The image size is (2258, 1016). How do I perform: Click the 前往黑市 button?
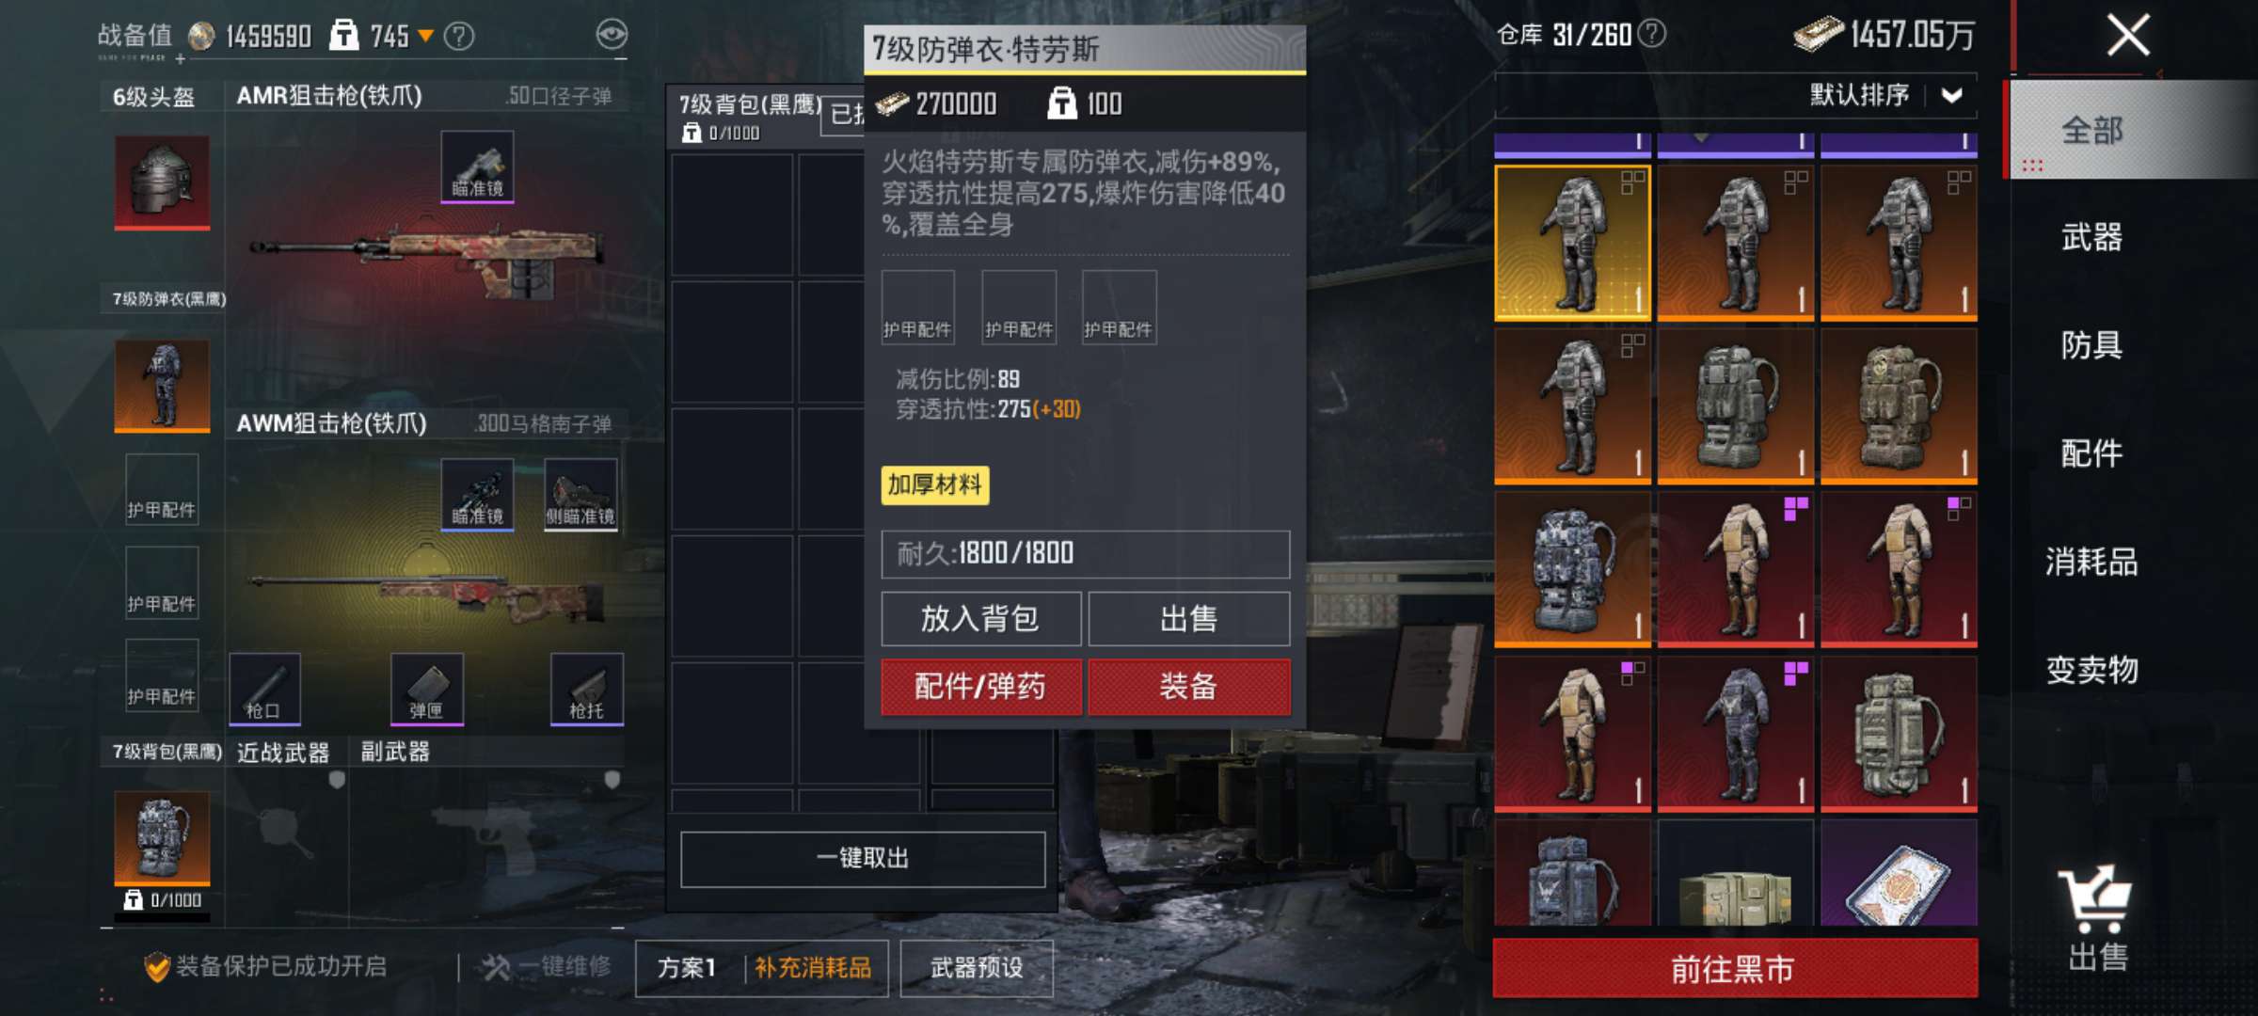pos(1735,968)
